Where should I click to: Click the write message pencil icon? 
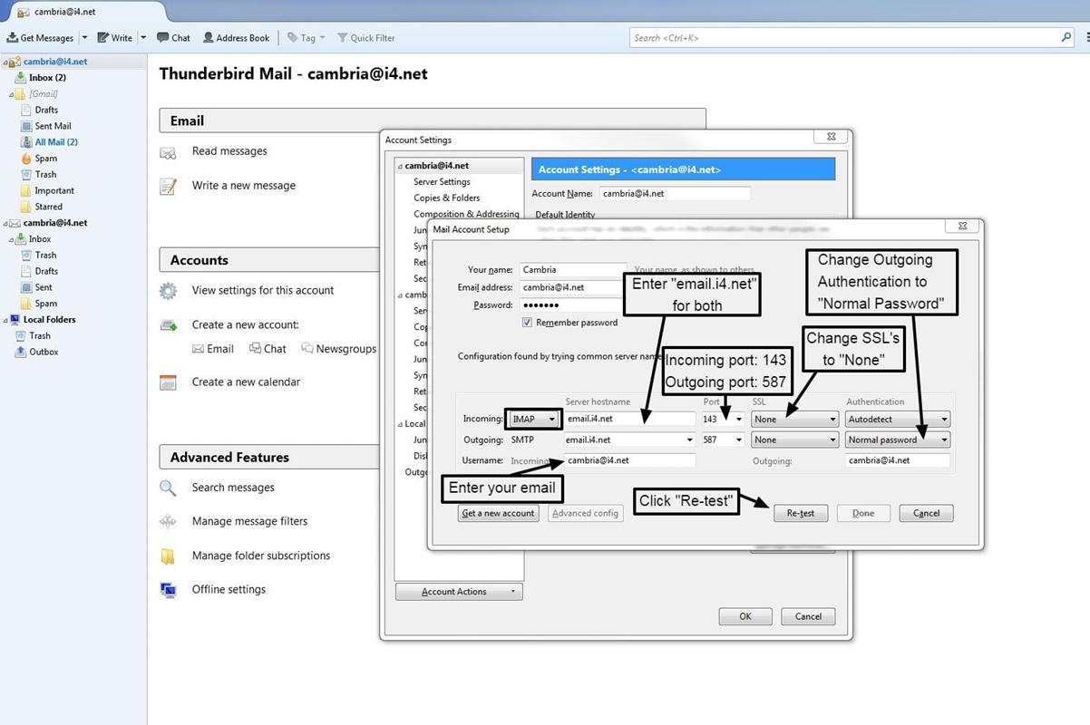[x=168, y=187]
